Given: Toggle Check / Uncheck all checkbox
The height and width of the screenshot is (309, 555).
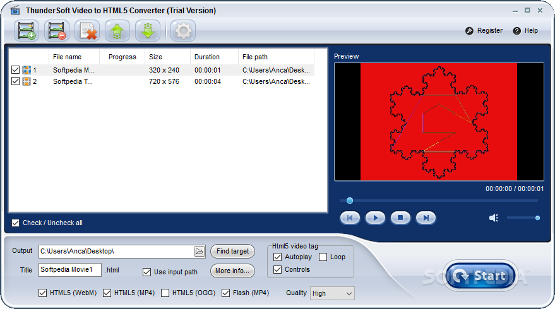Looking at the screenshot, I should pos(15,223).
